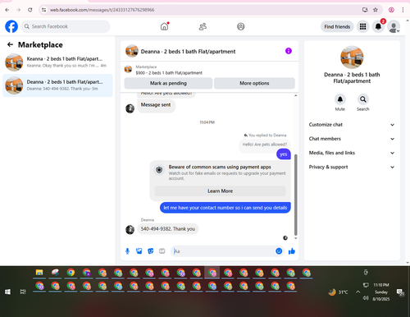Viewport: 410px width, 317px height.
Task: Search in conversation using the magnifier icon
Action: pyautogui.click(x=363, y=99)
